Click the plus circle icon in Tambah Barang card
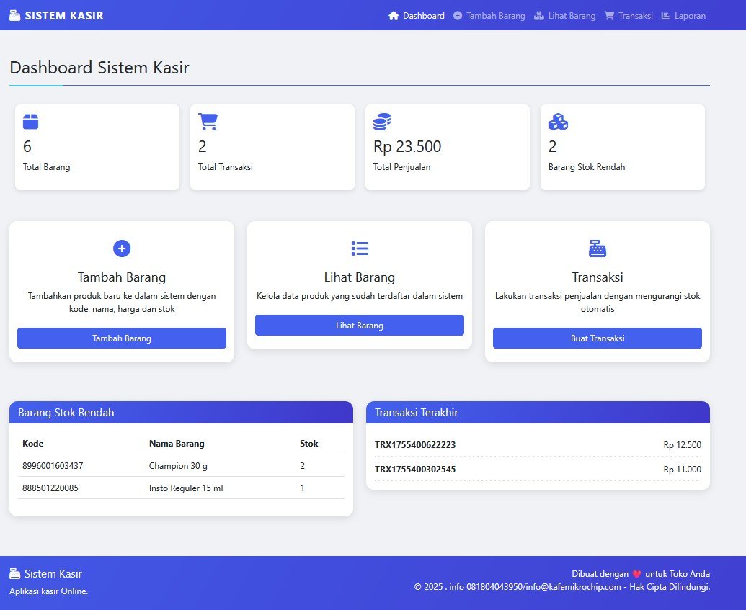The height and width of the screenshot is (610, 746). 122,248
